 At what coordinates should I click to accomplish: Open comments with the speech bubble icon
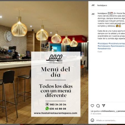tap(98, 106)
